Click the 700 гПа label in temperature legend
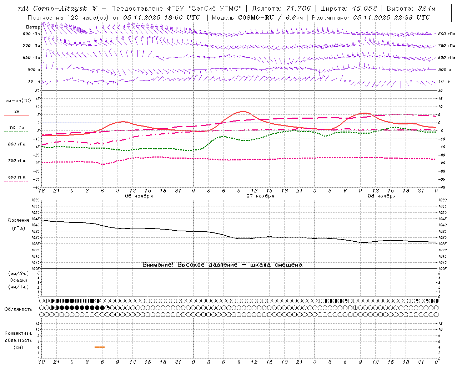This screenshot has height=365, width=457. [x=17, y=161]
